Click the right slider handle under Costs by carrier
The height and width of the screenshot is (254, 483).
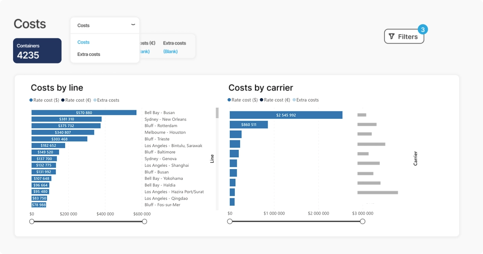click(362, 222)
